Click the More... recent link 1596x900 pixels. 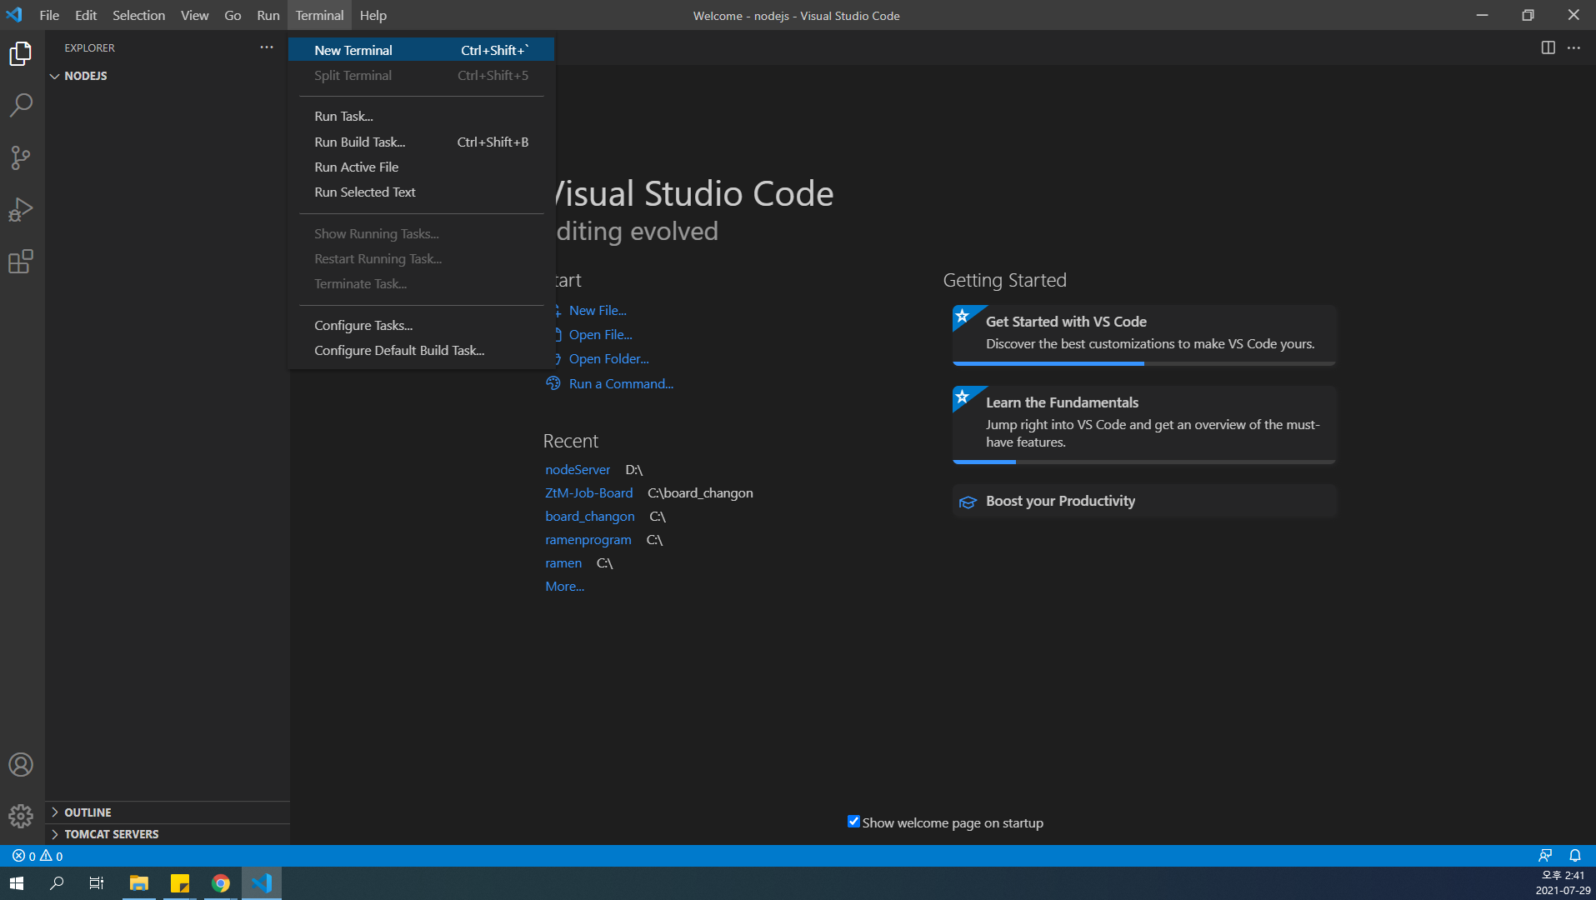coord(564,587)
